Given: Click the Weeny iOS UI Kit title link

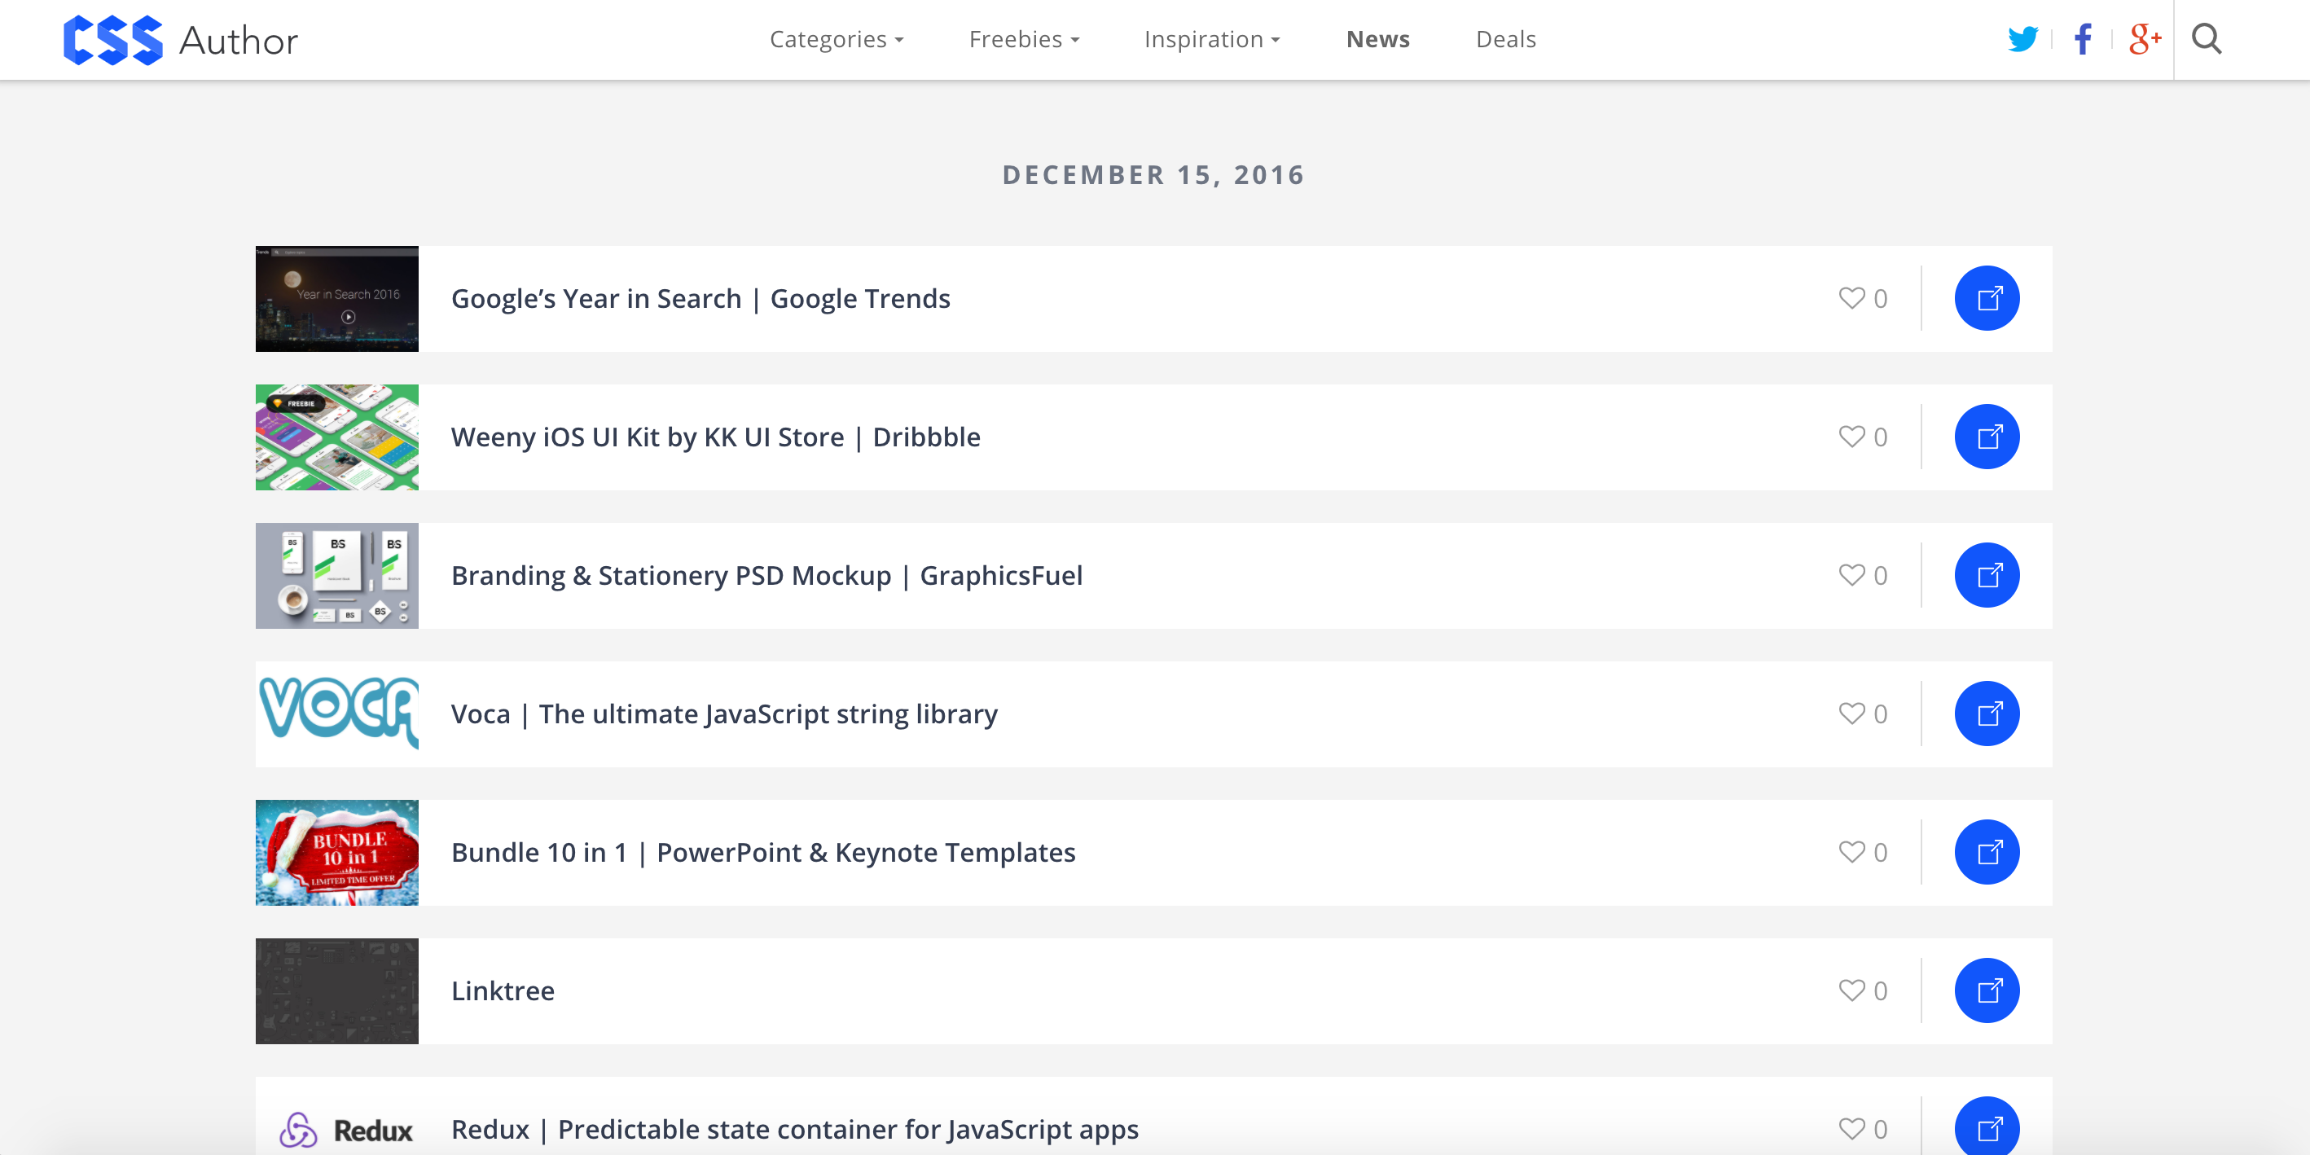Looking at the screenshot, I should pyautogui.click(x=714, y=437).
